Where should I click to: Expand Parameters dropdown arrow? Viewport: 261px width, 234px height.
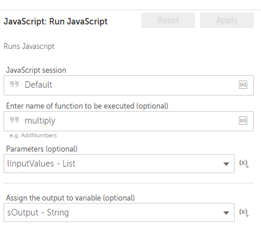[x=226, y=164]
